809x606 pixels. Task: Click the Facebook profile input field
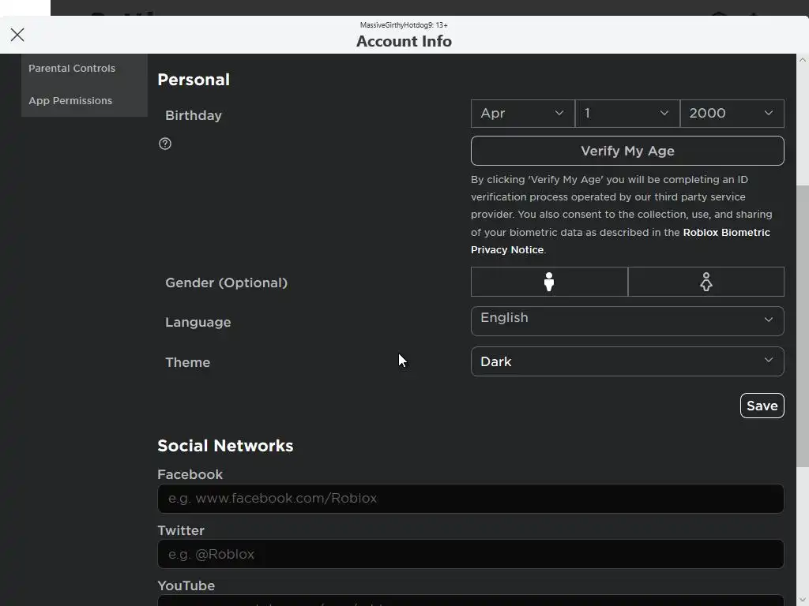(470, 499)
